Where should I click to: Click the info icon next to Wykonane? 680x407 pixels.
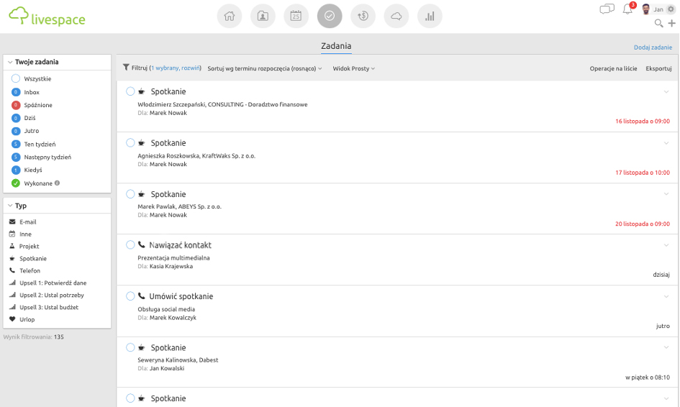[x=58, y=183]
